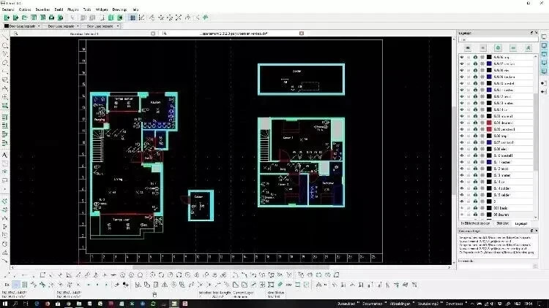Open the Opties menu

25,9
